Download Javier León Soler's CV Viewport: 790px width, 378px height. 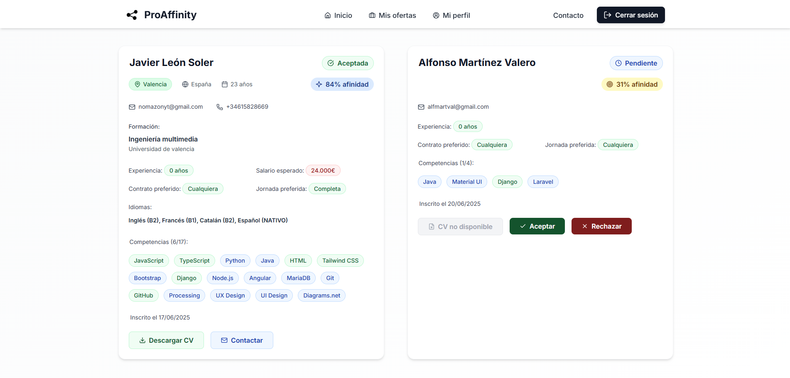pyautogui.click(x=166, y=340)
